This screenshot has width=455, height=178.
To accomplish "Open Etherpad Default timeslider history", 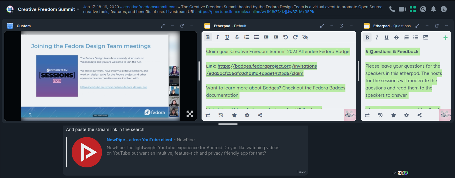I will [x=221, y=115].
